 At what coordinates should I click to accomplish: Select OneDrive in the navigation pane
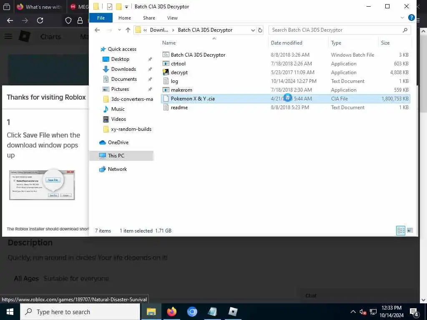click(118, 142)
